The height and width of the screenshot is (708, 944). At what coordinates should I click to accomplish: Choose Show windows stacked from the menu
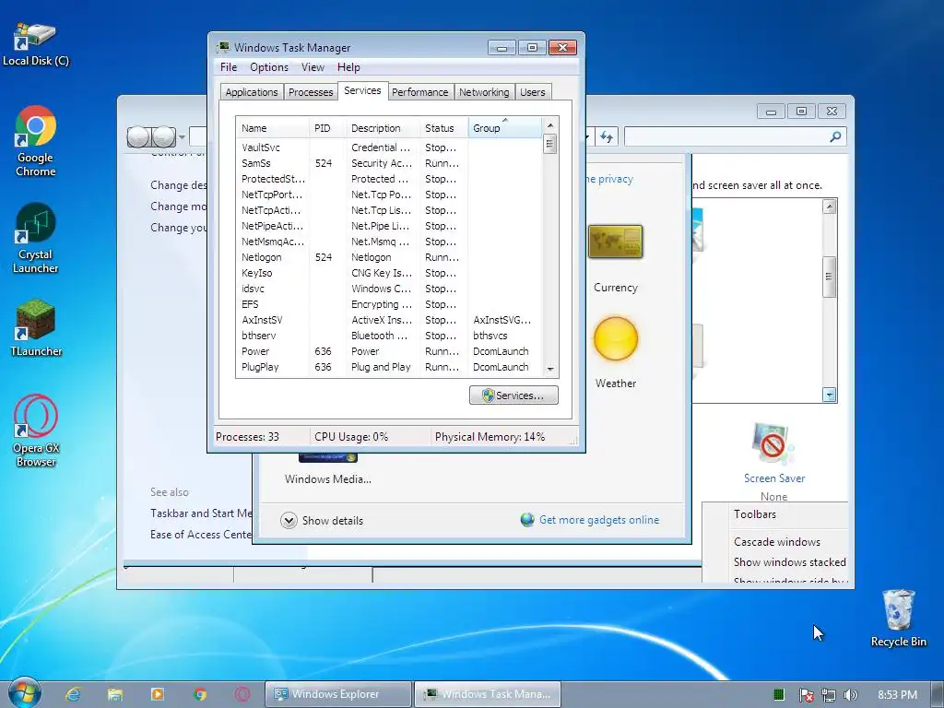click(x=789, y=561)
